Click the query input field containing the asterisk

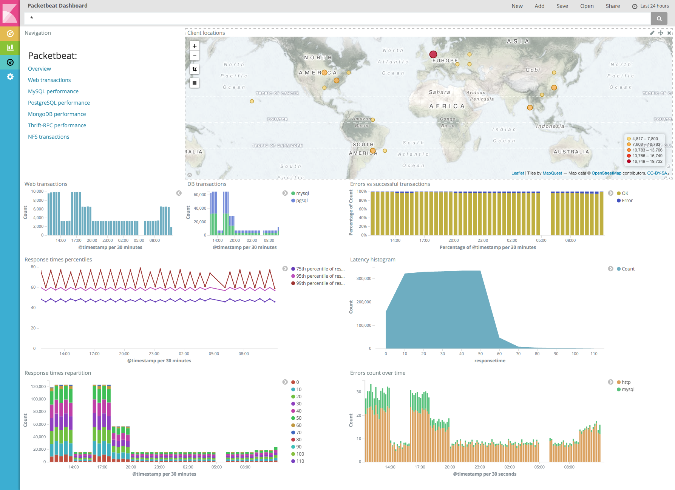point(151,18)
